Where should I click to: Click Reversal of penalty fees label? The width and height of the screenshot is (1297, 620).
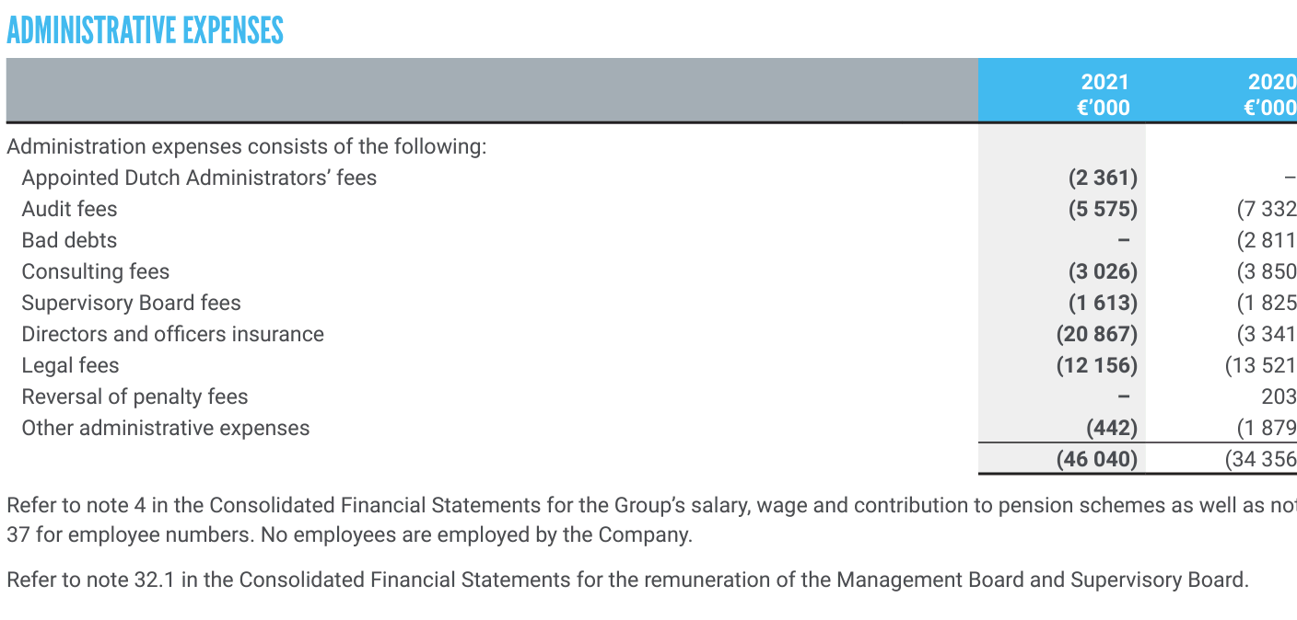[x=134, y=396]
